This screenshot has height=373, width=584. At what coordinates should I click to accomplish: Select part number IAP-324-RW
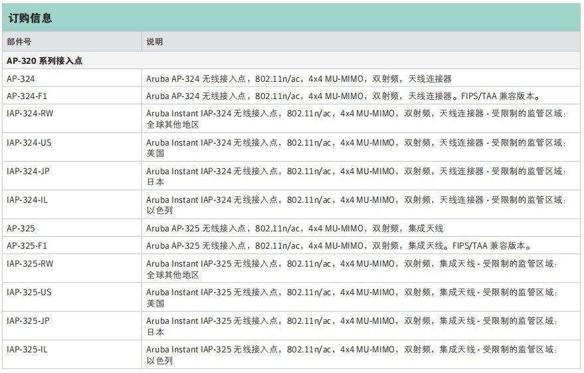pyautogui.click(x=30, y=114)
